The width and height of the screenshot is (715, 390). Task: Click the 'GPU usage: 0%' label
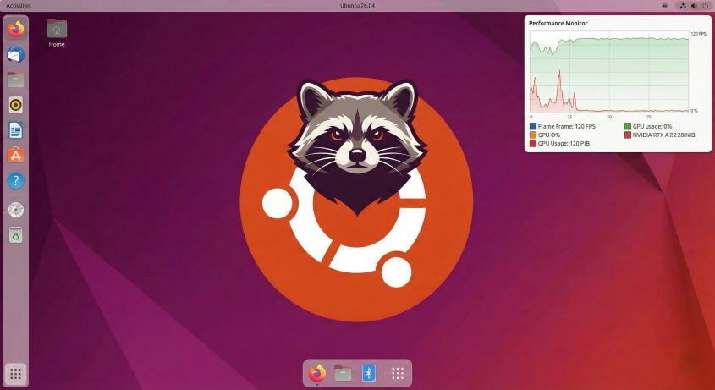[x=652, y=126]
